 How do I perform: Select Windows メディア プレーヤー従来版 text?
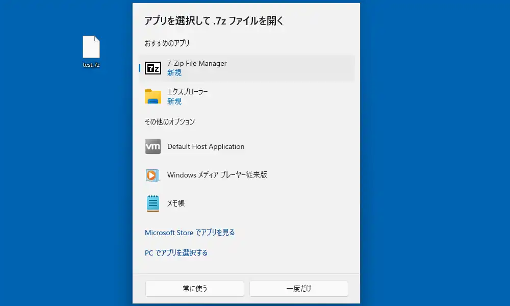point(217,175)
